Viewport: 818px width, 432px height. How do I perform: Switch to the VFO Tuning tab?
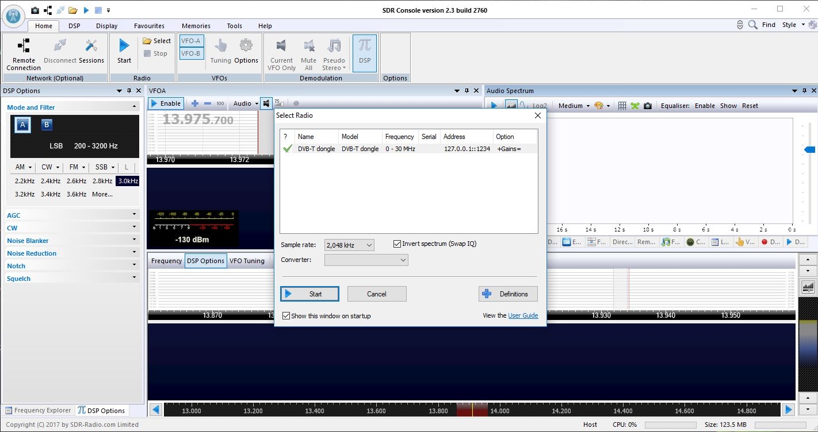pos(247,261)
